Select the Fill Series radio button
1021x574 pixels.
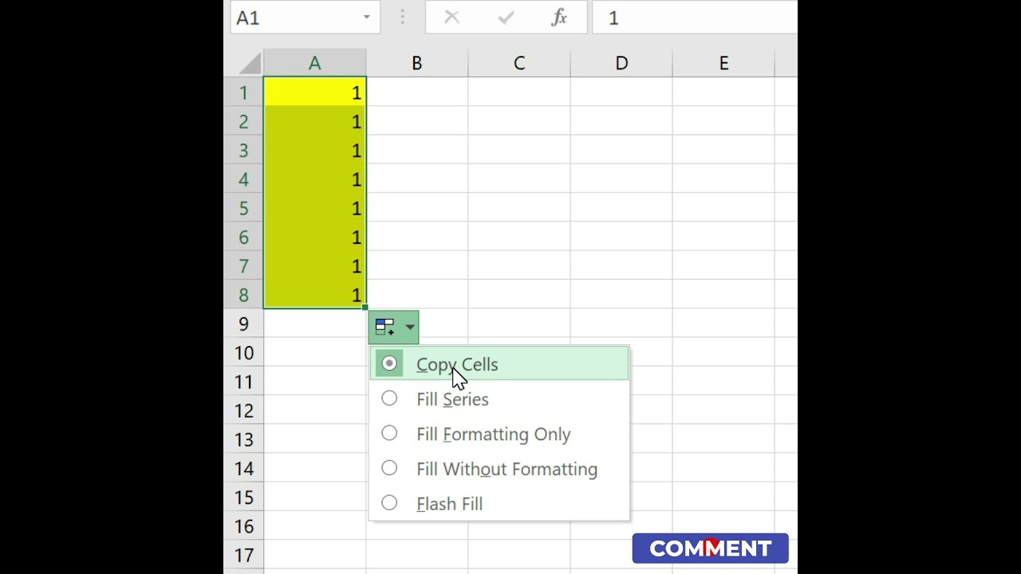coord(389,399)
